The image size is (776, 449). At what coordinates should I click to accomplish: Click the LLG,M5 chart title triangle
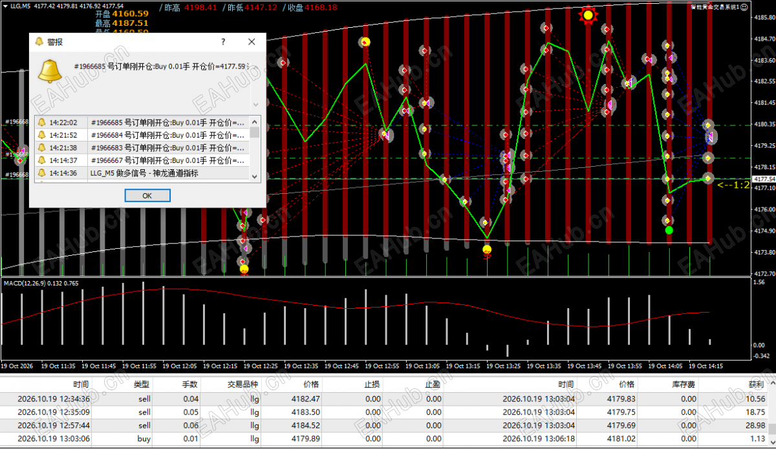tap(5, 6)
